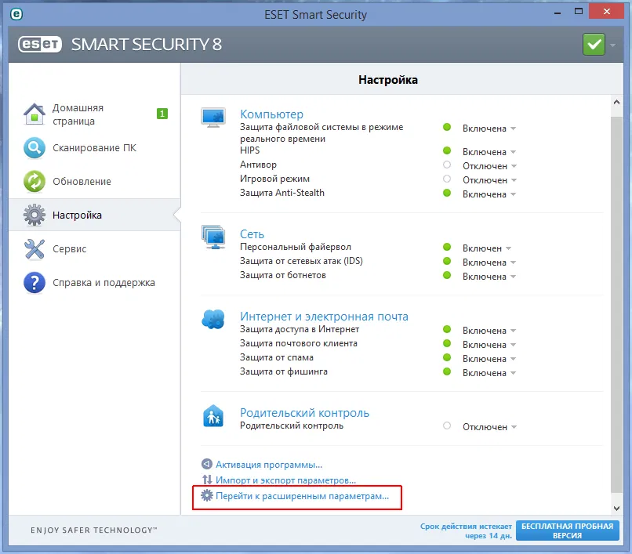Click the vertical scrollbar thumb
Viewport: 632px width, 554px height.
616,305
